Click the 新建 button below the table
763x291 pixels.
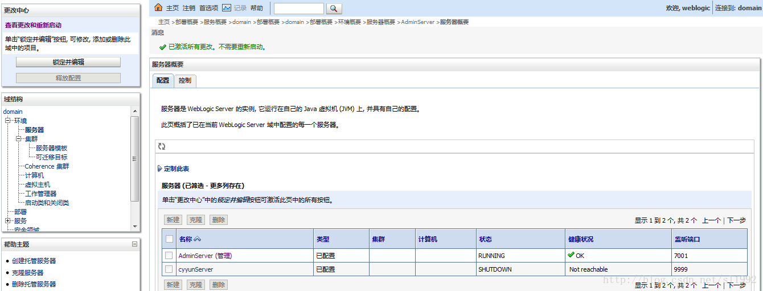click(x=173, y=285)
